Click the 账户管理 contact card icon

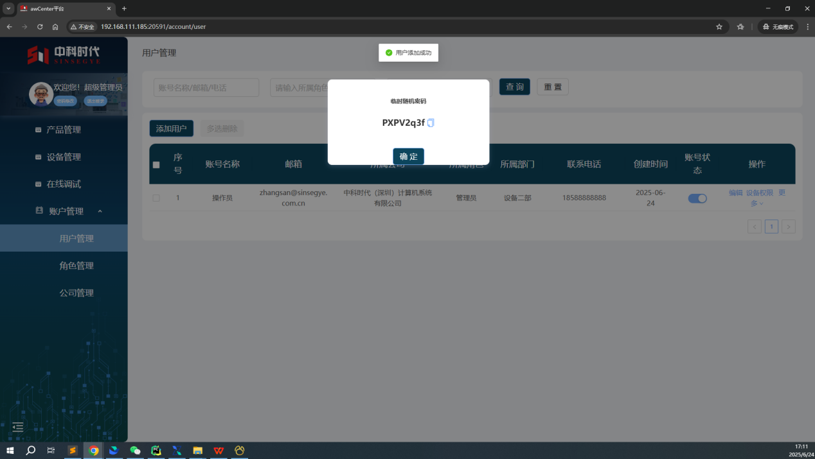(39, 211)
